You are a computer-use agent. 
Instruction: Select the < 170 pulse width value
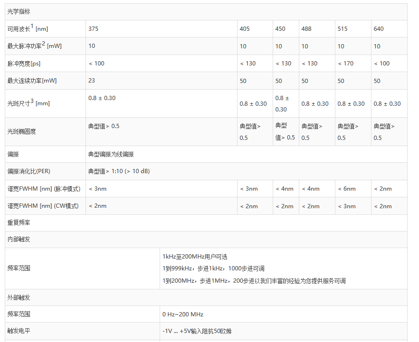tap(345, 64)
